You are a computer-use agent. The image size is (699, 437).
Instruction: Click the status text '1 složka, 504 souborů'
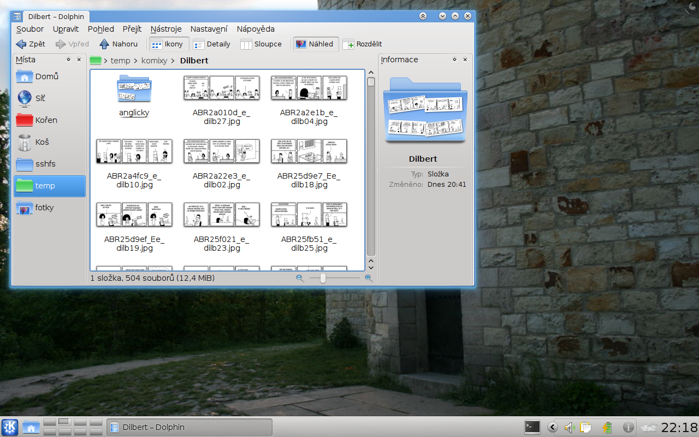coord(152,278)
